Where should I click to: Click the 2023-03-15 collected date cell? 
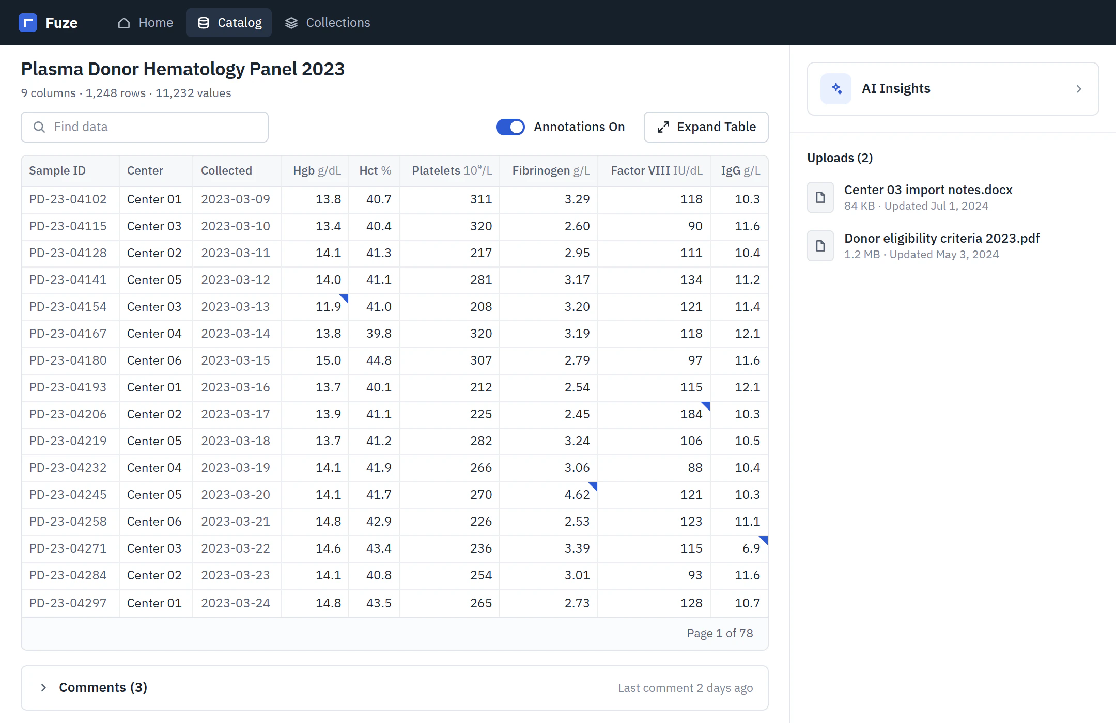coord(237,360)
